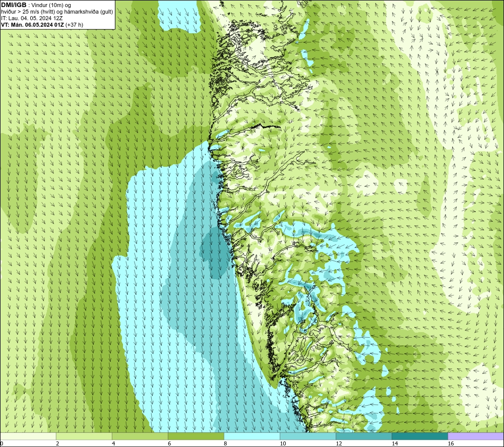Click the '10' label under the wind scale
The width and height of the screenshot is (504, 447).
283,444
